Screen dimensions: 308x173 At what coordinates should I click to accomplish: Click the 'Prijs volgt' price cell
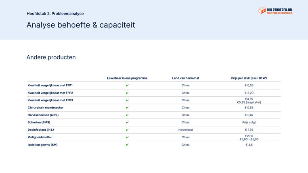click(x=249, y=122)
